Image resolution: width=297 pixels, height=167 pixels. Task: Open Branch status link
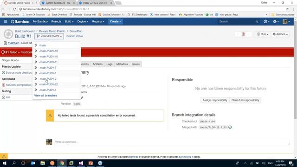(75, 36)
